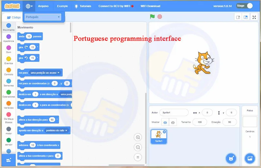Select the Aparência category
The width and height of the screenshot is (261, 168).
[x=9, y=38]
